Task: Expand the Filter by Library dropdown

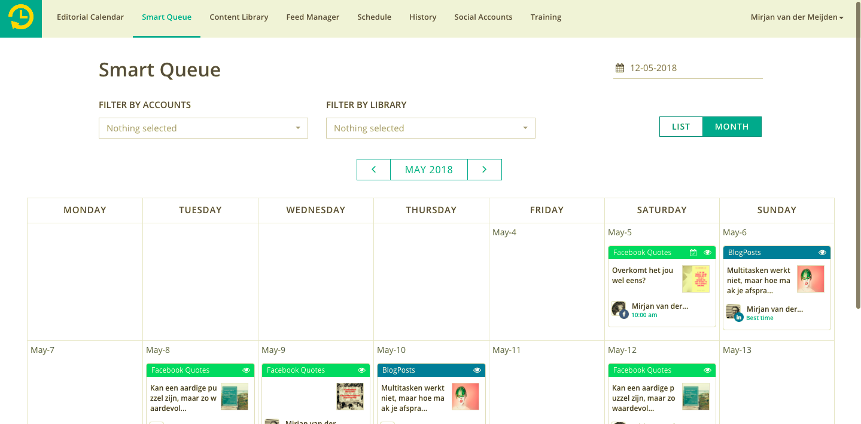Action: coord(431,128)
